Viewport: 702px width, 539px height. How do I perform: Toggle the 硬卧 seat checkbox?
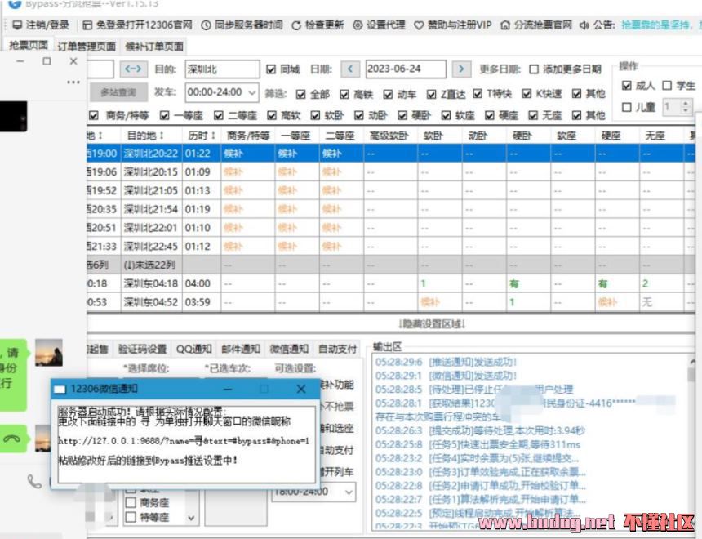click(x=402, y=116)
